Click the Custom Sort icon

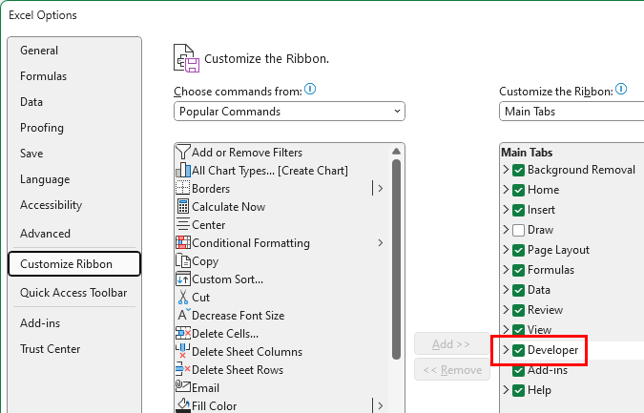[183, 279]
